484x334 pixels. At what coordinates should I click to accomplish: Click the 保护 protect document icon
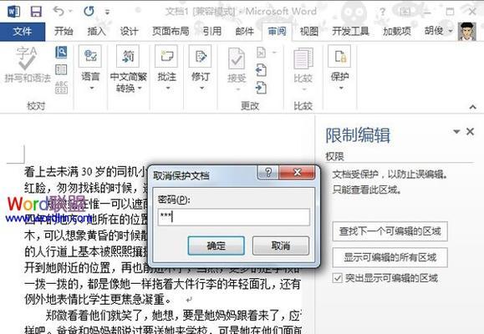(340, 56)
